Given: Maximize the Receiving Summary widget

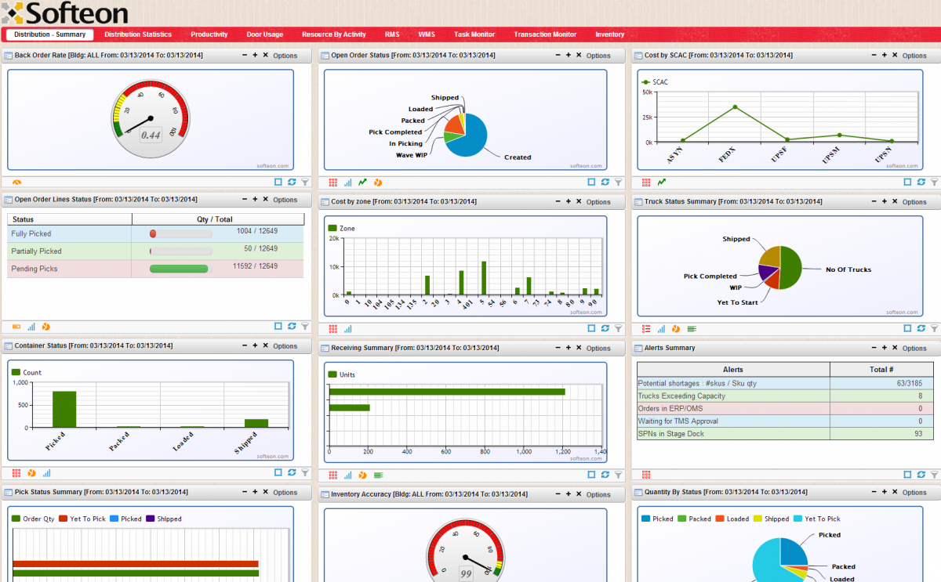Looking at the screenshot, I should 590,474.
